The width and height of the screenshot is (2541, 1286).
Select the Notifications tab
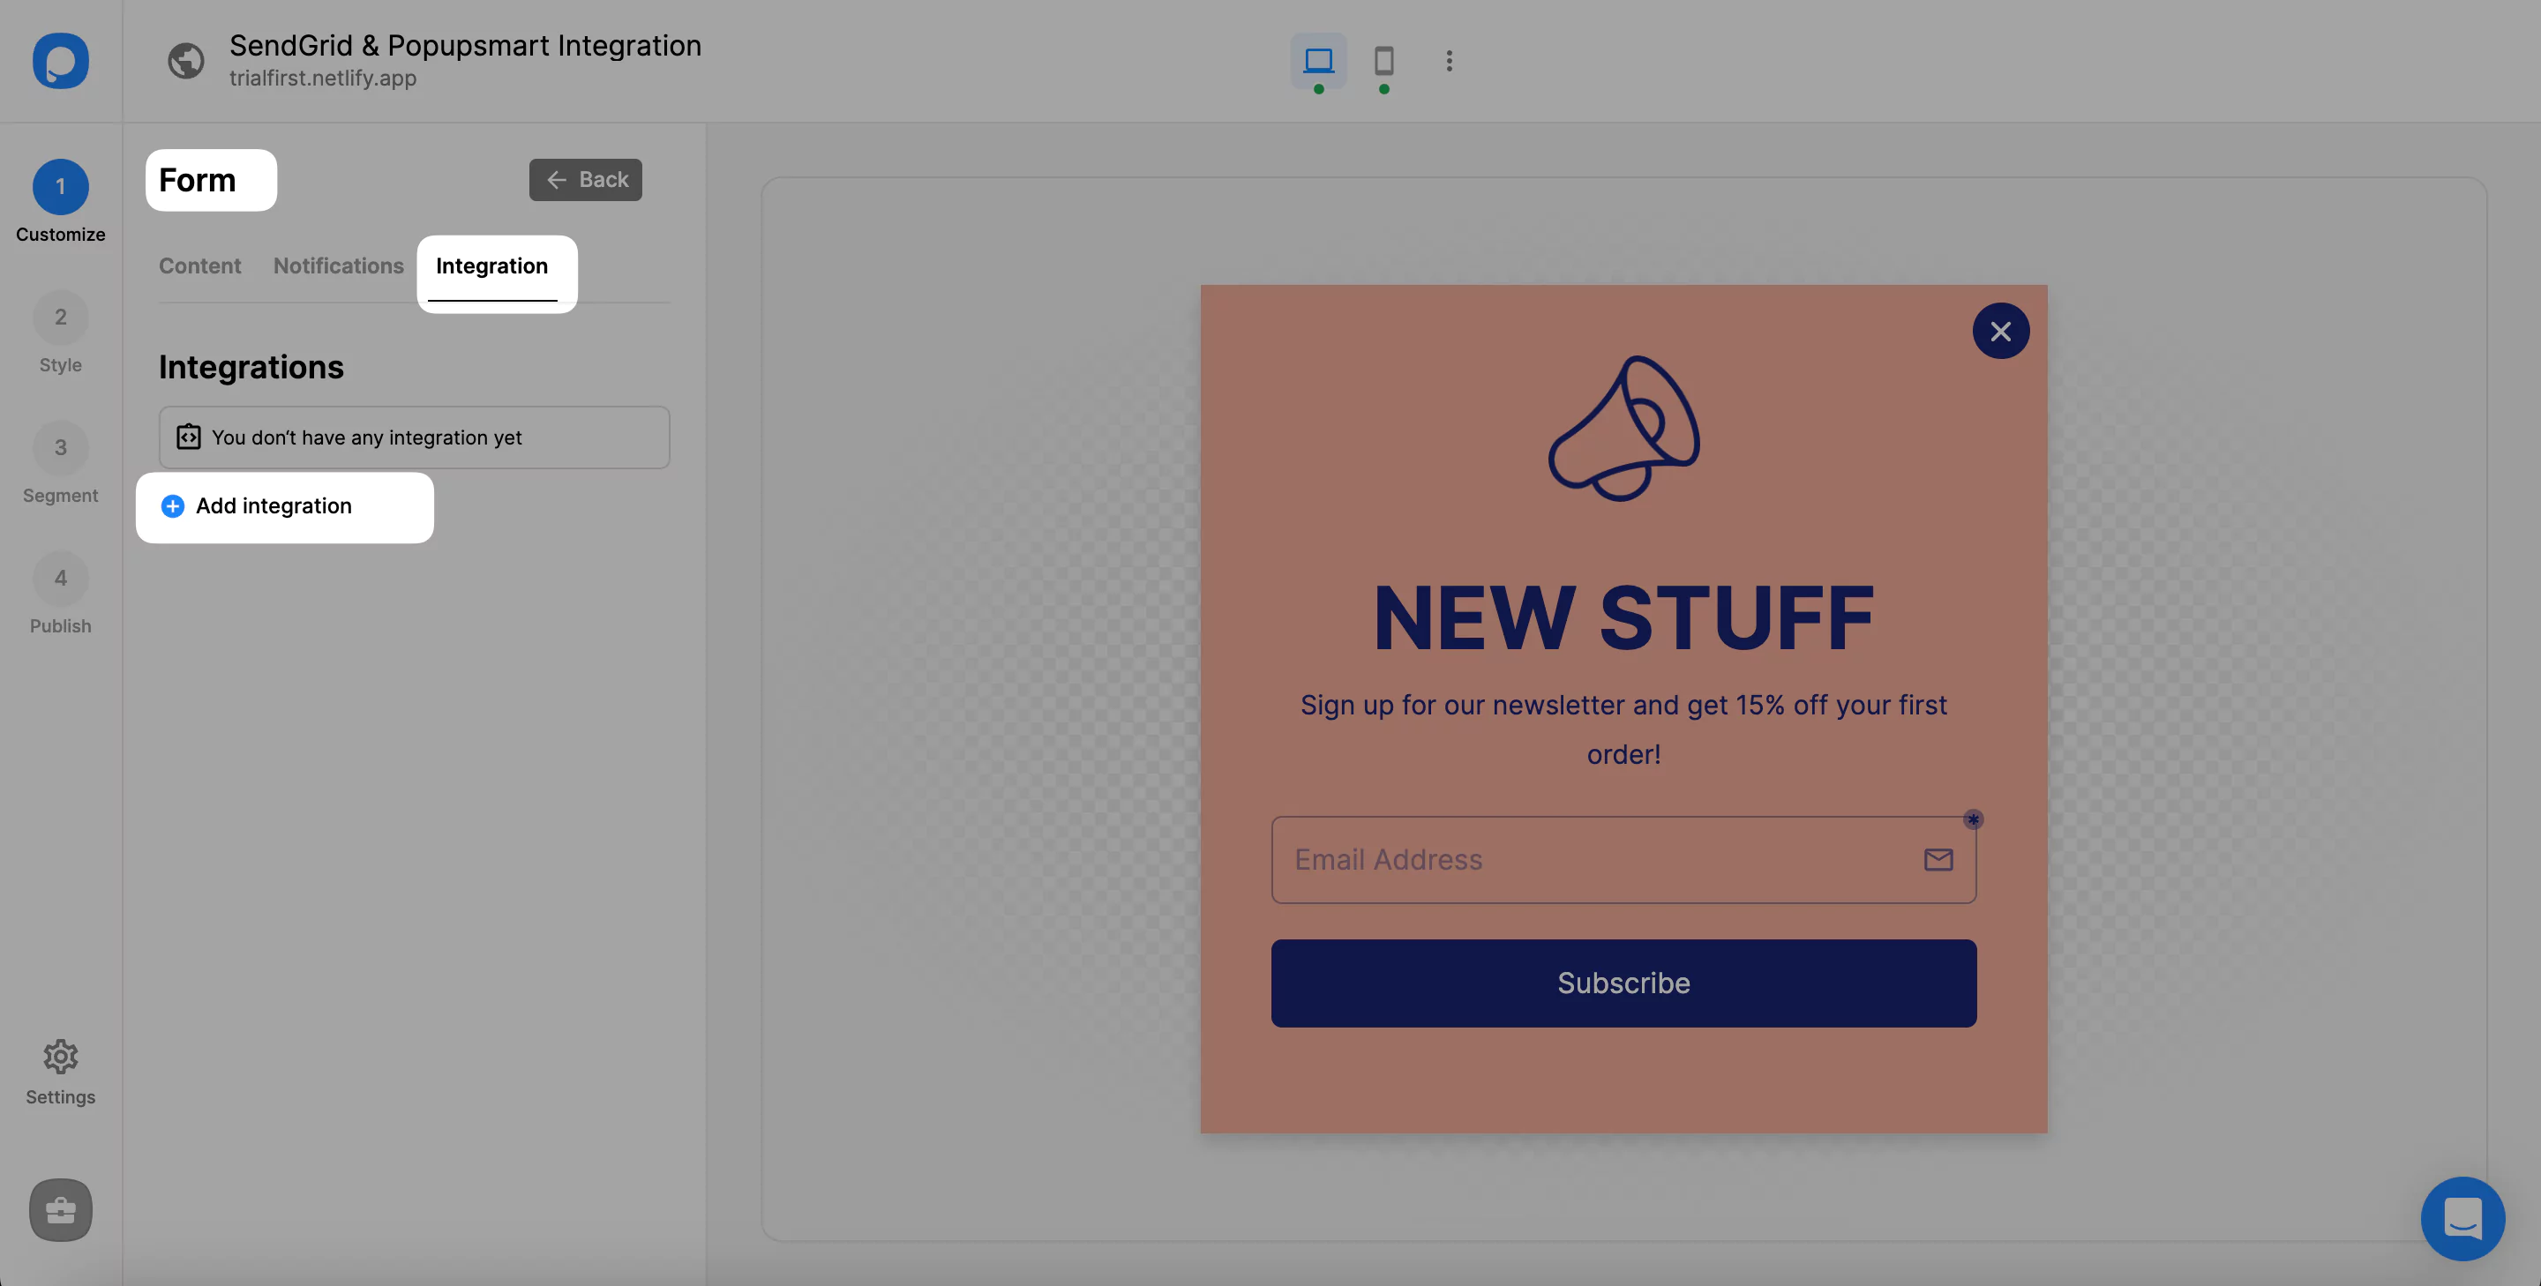click(338, 264)
